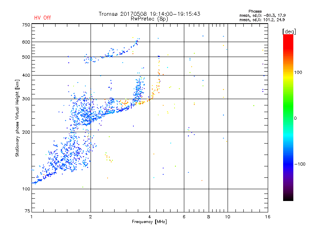Click the phase colorbar gradient

point(288,118)
